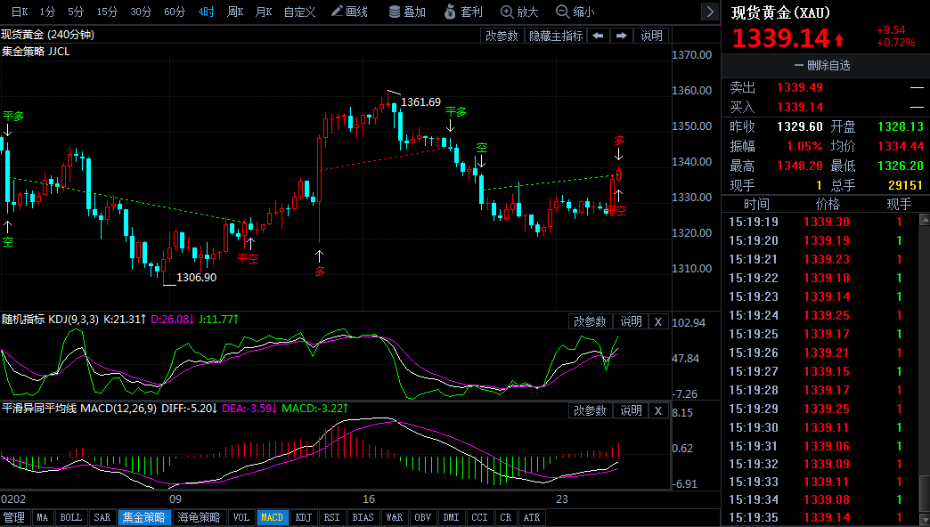Select the VOL indicator tab
The image size is (930, 527).
pyautogui.click(x=241, y=517)
